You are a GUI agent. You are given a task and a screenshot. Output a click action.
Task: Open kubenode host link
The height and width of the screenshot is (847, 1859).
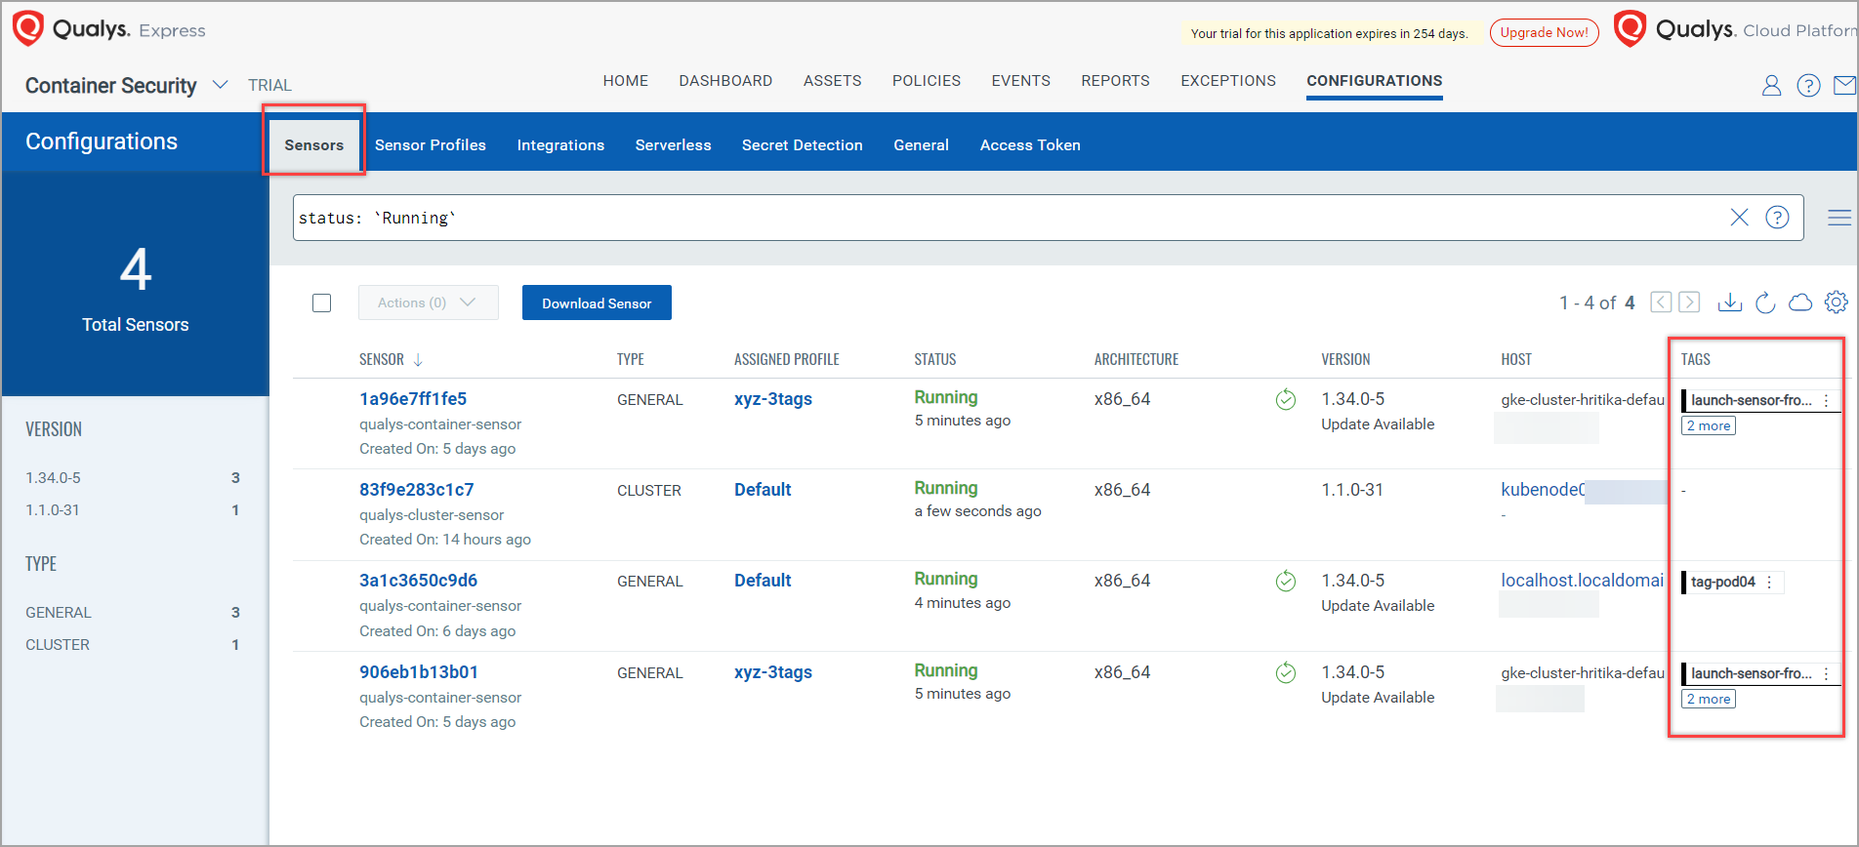point(1543,490)
